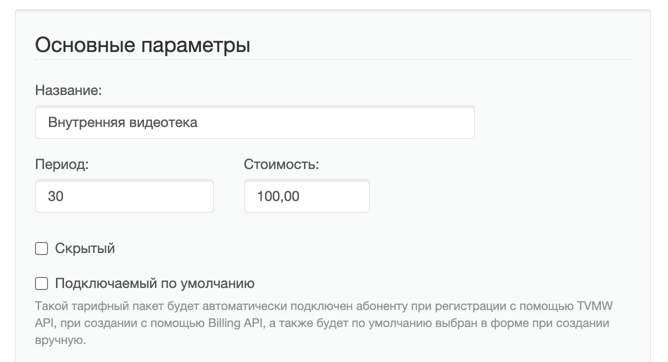Click empty area right of Стоимость field

500,196
